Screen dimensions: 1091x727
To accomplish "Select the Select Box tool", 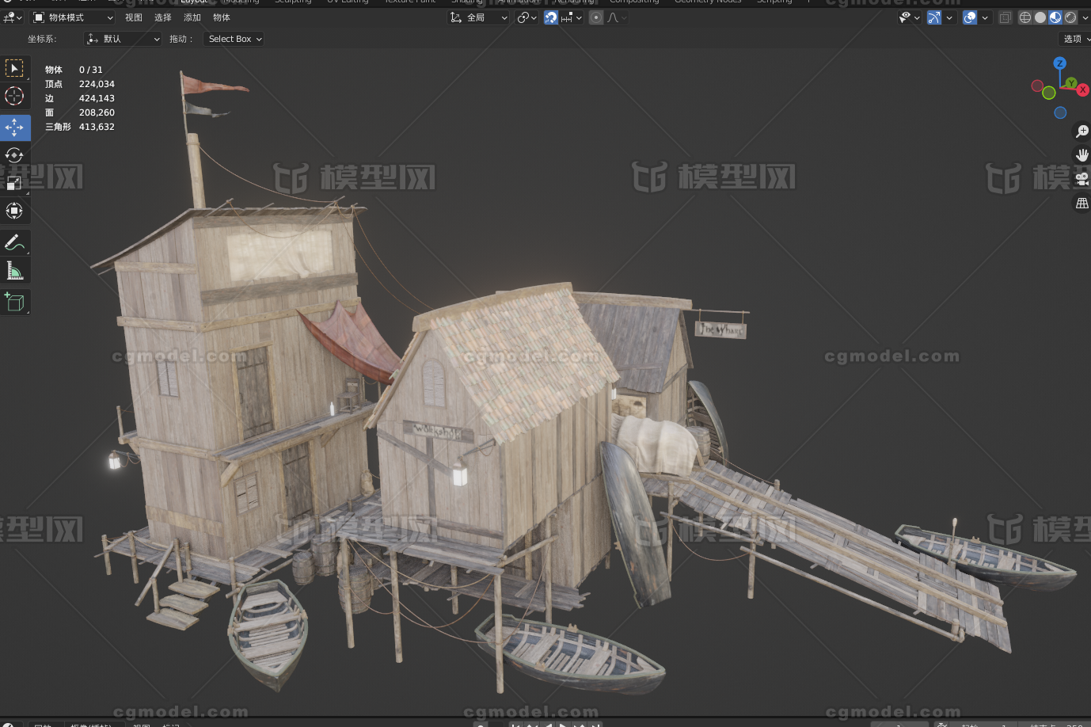I will [14, 69].
